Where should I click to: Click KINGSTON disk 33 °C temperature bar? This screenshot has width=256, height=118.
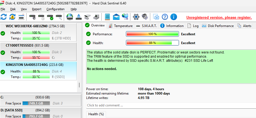36,77
